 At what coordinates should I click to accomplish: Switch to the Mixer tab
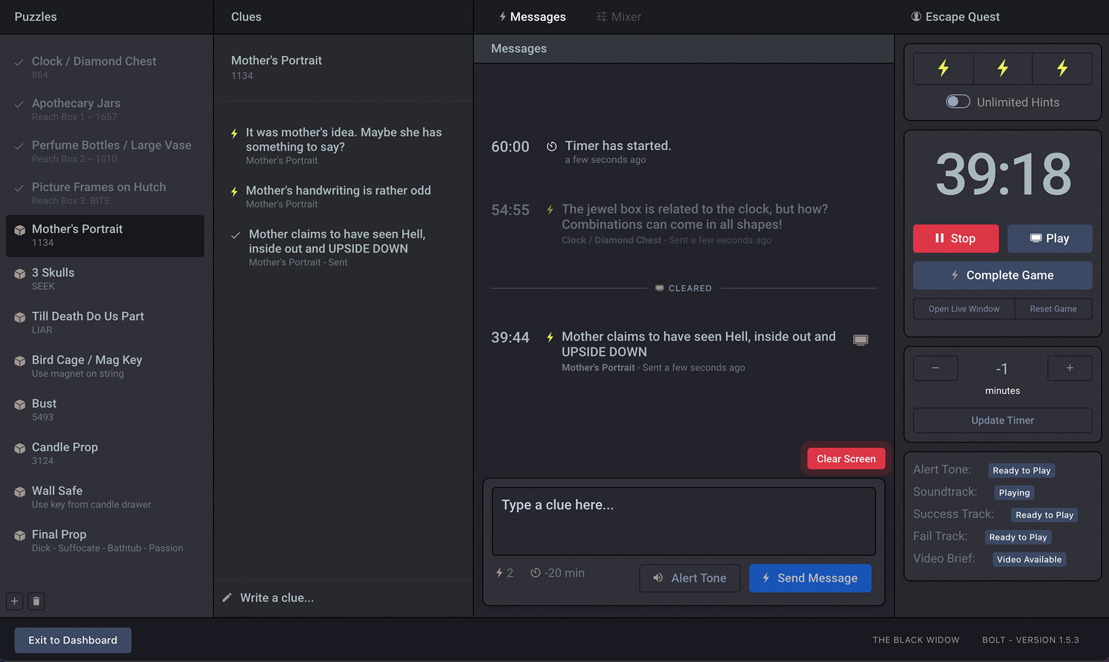click(x=618, y=16)
